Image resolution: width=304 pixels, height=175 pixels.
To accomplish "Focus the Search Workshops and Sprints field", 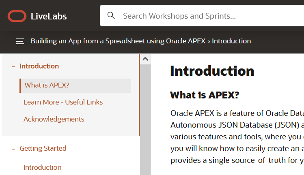I will pyautogui.click(x=203, y=16).
